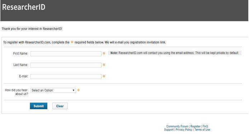Click the First Name input field
The width and height of the screenshot is (249, 140).
(x=66, y=54)
